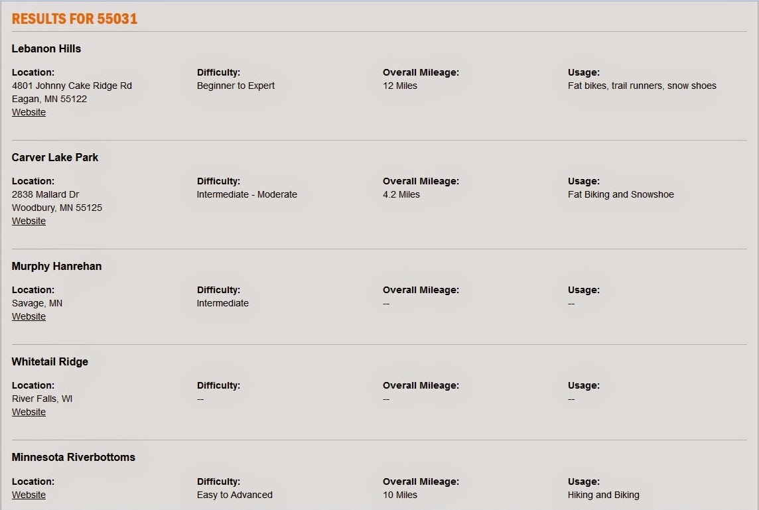Click the Intermediate - Moderate difficulty value
The height and width of the screenshot is (510, 759).
coord(247,194)
